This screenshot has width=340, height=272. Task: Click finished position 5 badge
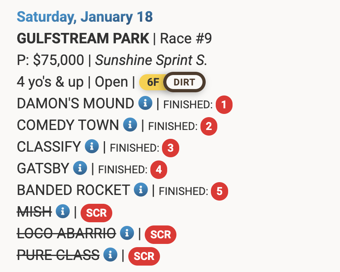[219, 191]
